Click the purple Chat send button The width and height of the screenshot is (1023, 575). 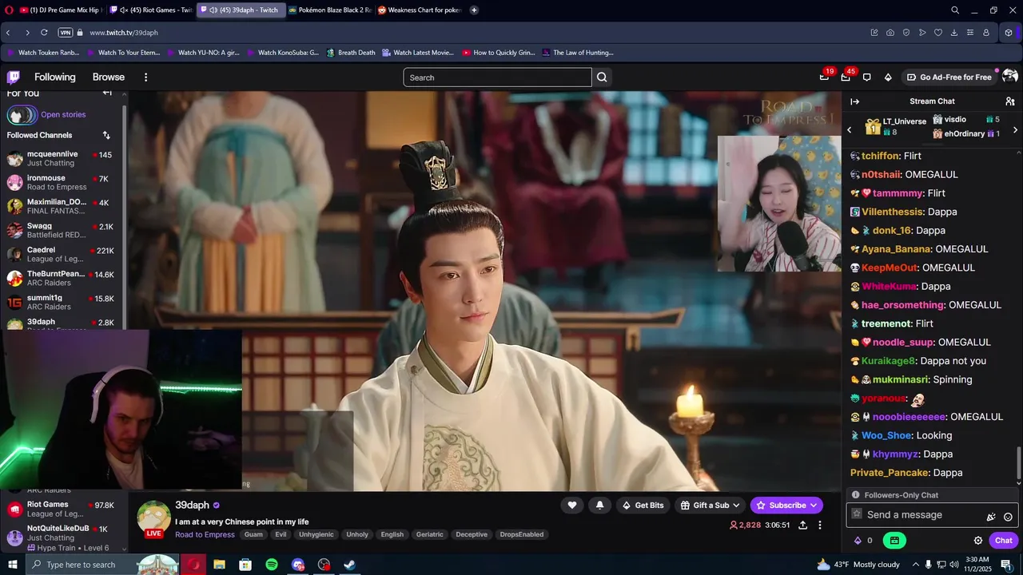pyautogui.click(x=1003, y=541)
